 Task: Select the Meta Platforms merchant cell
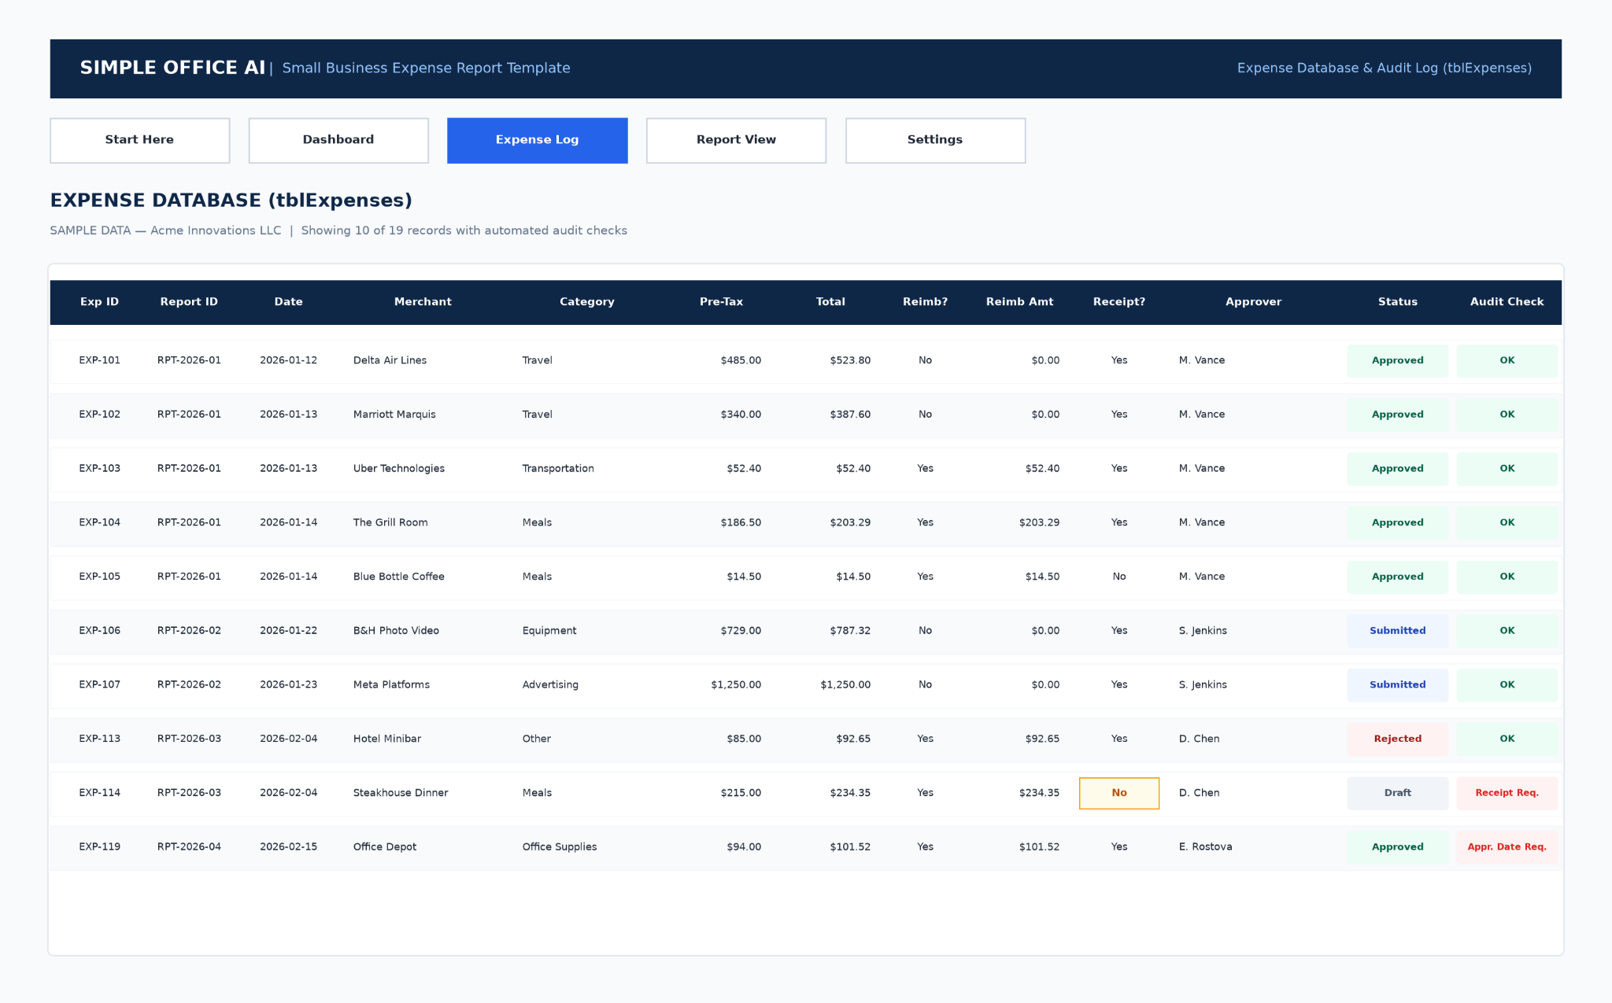(x=391, y=685)
